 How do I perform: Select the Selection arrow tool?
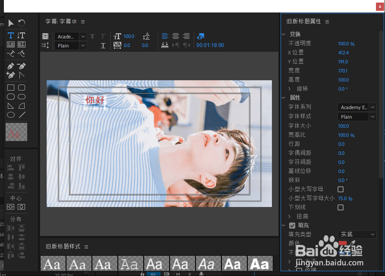(11, 23)
